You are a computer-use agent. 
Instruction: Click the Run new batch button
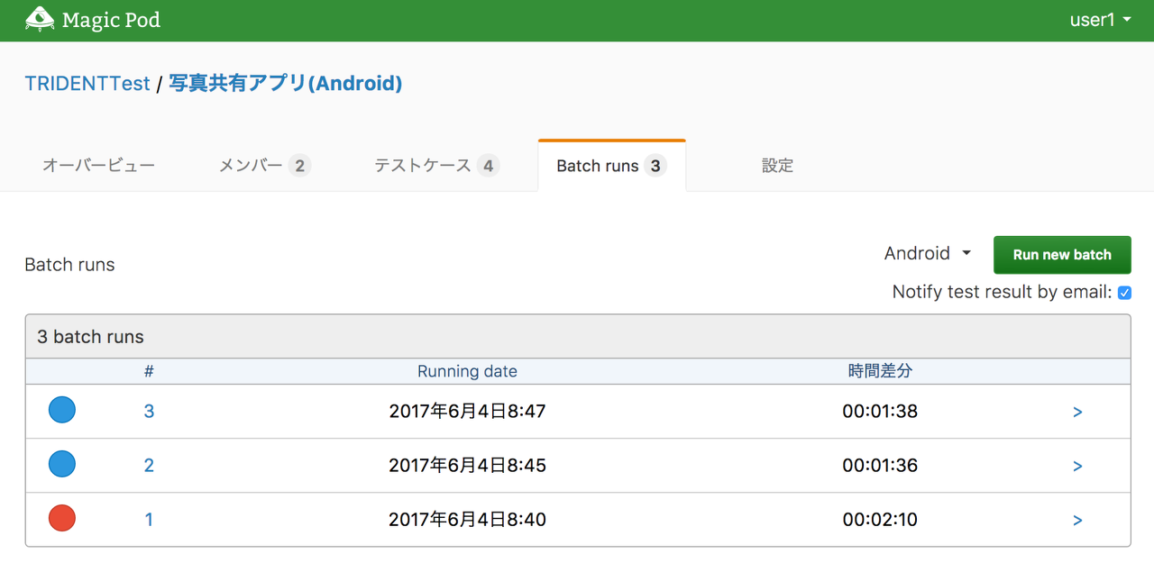coord(1061,254)
